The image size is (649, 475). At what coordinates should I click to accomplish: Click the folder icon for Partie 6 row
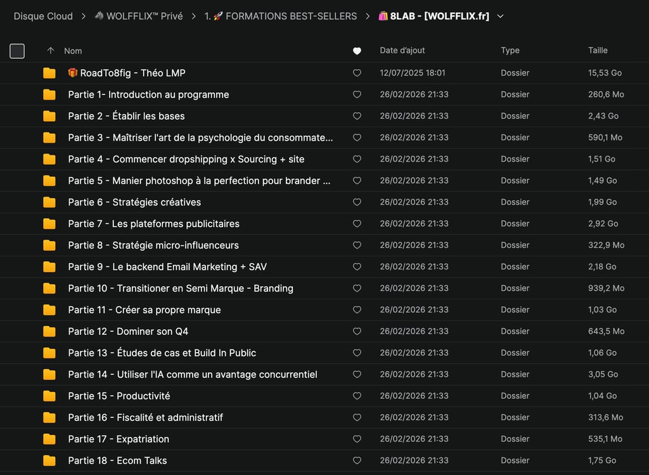[x=49, y=202]
